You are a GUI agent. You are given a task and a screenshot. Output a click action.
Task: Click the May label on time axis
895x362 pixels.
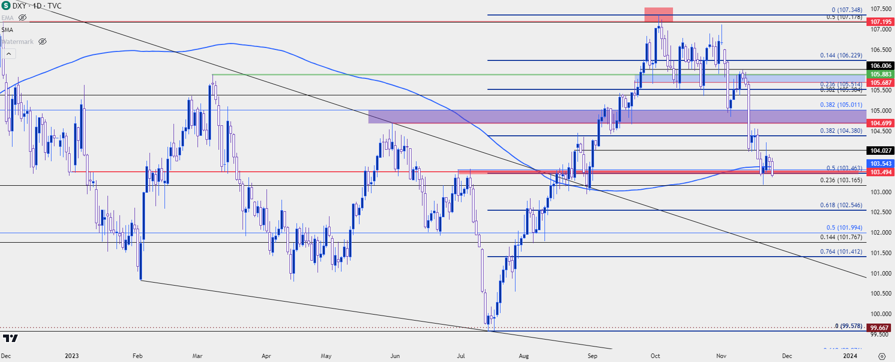(x=326, y=356)
